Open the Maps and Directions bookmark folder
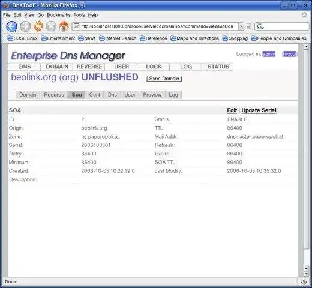The height and width of the screenshot is (288, 312). click(194, 38)
